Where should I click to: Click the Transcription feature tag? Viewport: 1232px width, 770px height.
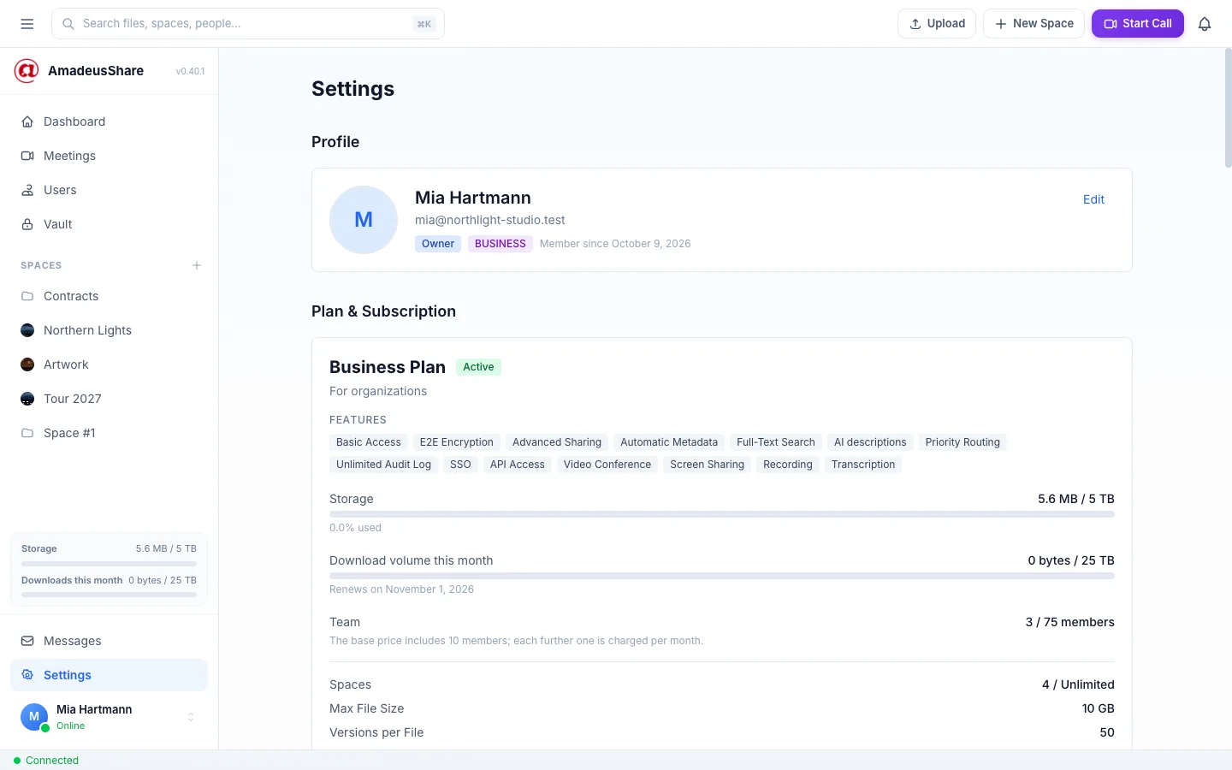tap(863, 465)
